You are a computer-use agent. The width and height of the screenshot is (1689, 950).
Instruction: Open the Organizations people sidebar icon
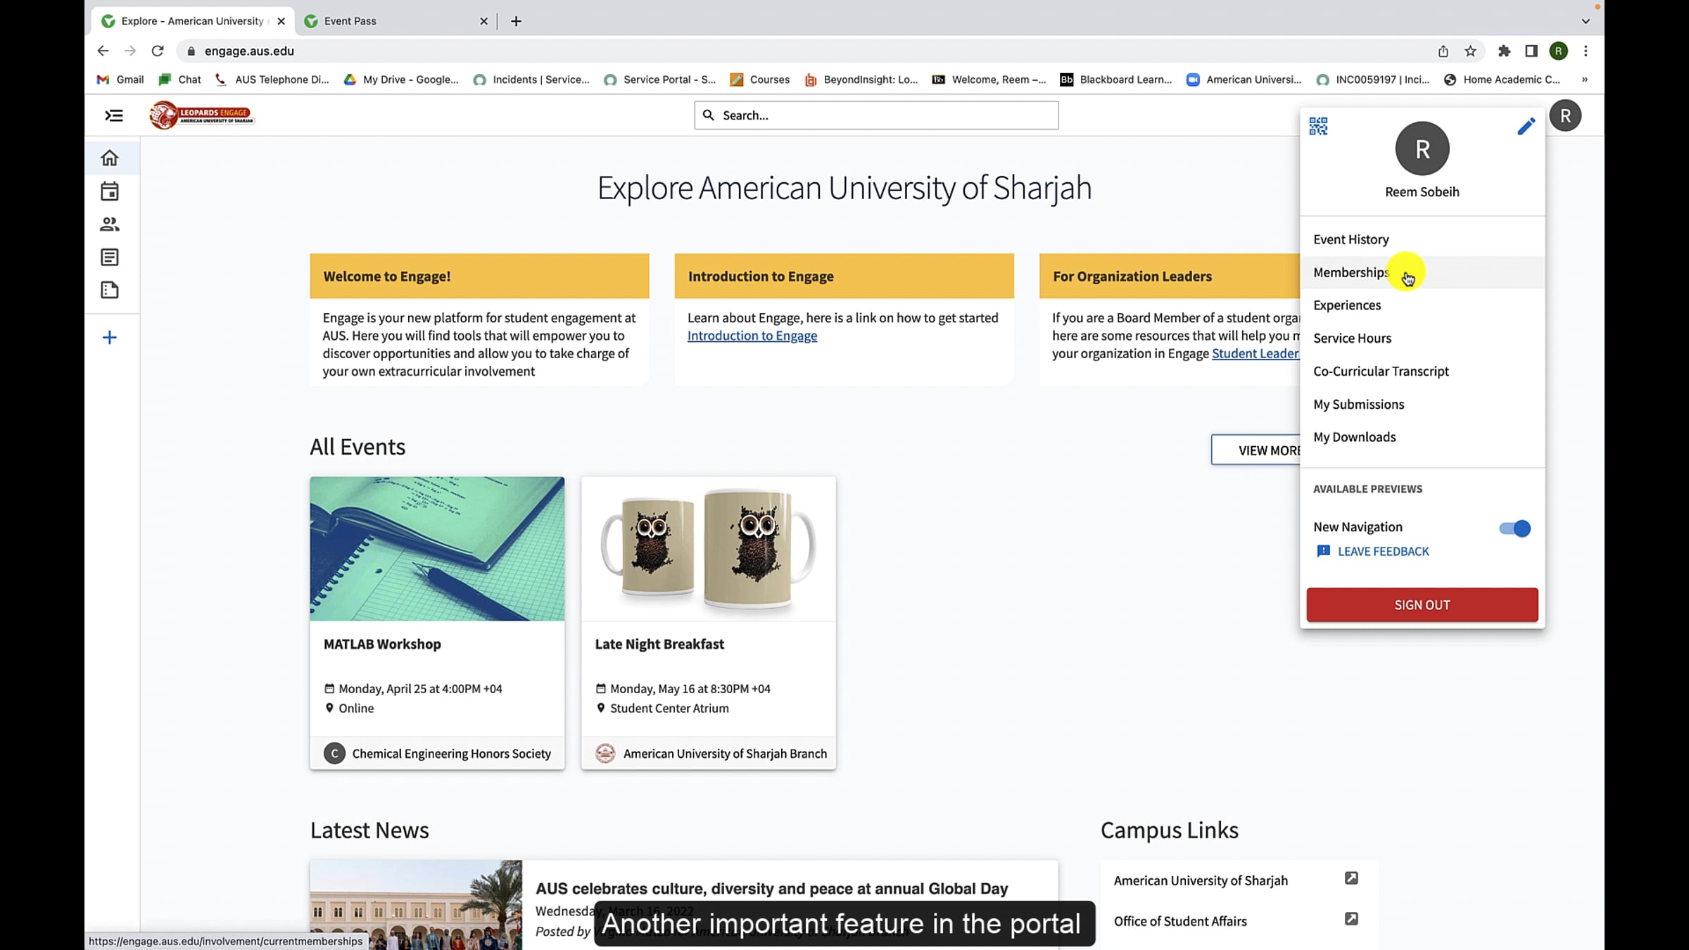110,224
